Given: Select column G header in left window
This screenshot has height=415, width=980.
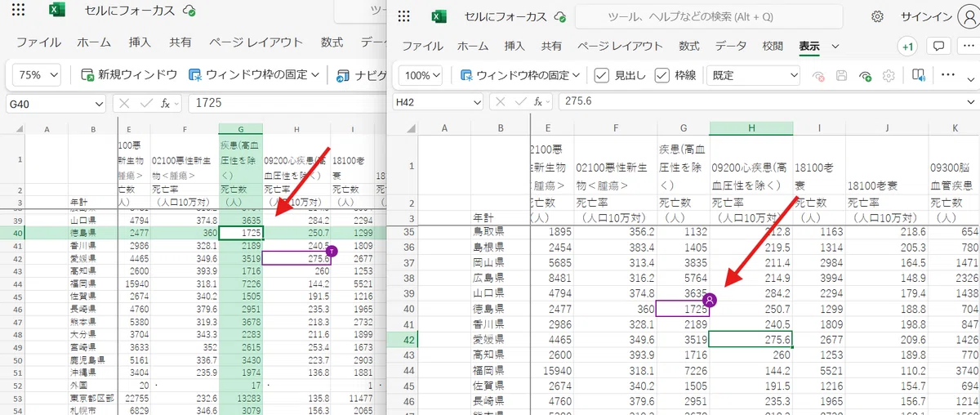Looking at the screenshot, I should coord(240,129).
